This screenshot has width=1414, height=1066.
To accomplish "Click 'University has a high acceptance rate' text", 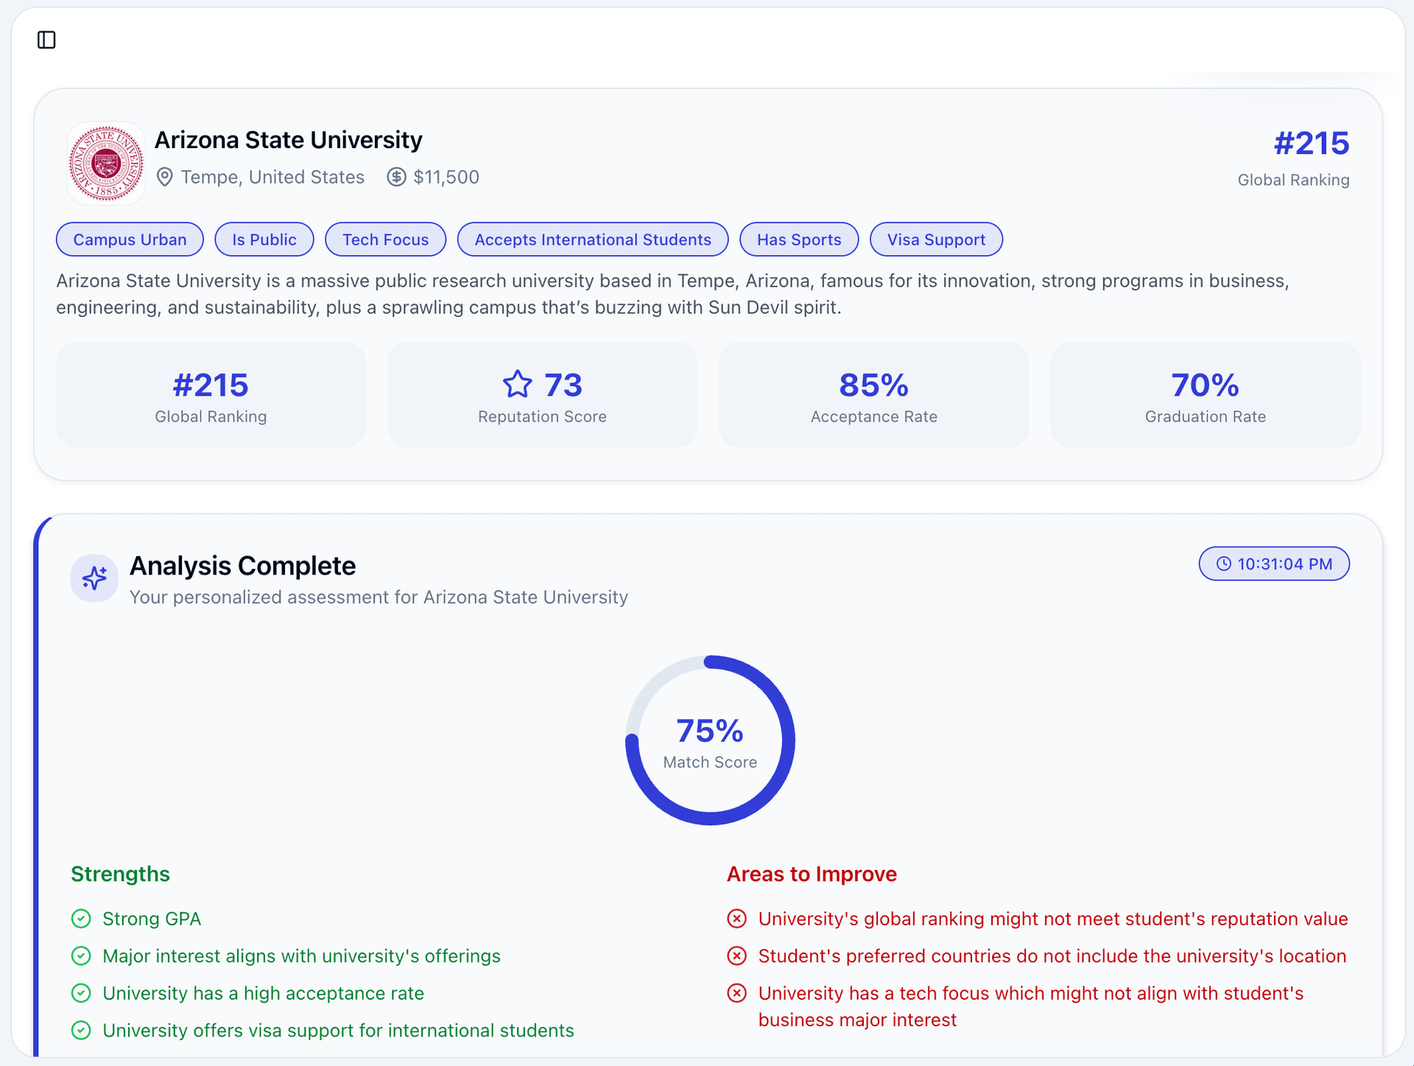I will [x=263, y=993].
